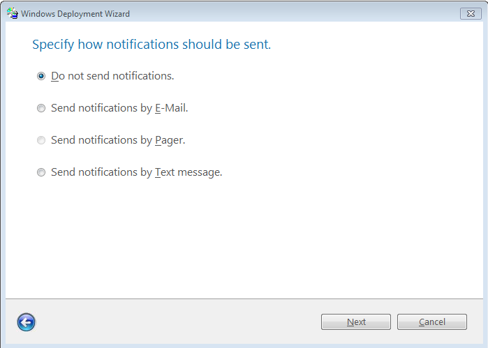Click the underlined N on the Next button
488x348 pixels.
pos(350,322)
